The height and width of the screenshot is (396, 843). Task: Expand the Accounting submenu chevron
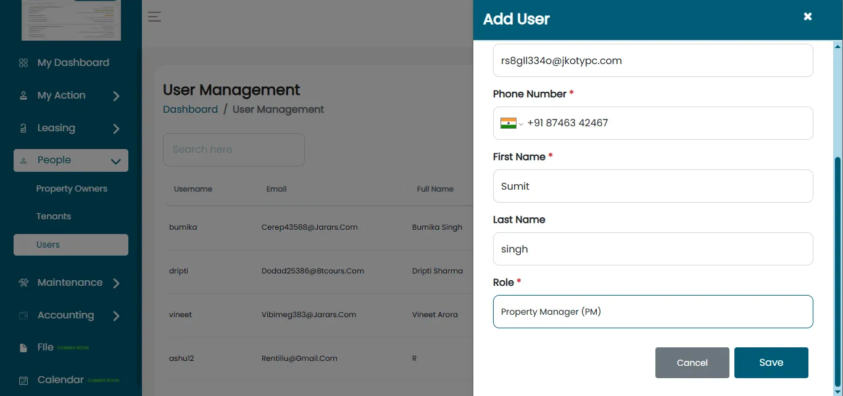pyautogui.click(x=116, y=316)
